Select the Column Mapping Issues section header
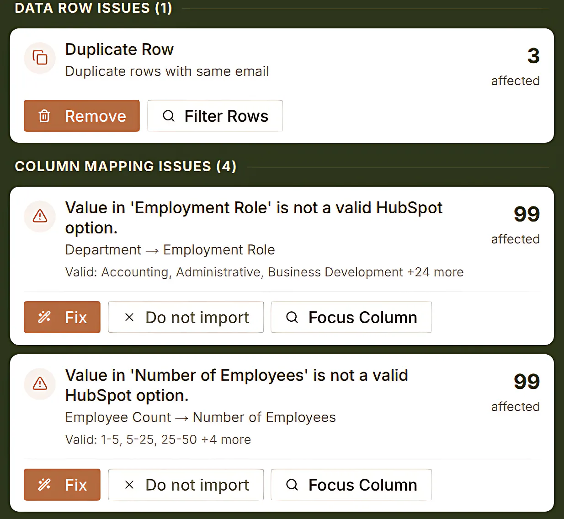The image size is (564, 519). click(126, 166)
